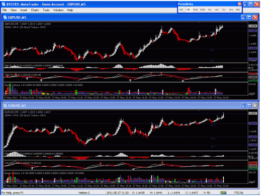The height and width of the screenshot is (196, 261).
Task: Click the EURUSD,M5 chart window icon
Action: pyautogui.click(x=5, y=106)
